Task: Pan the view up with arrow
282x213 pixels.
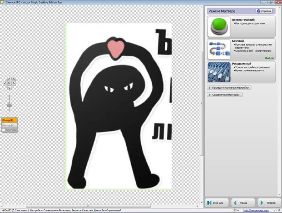Action: click(x=9, y=79)
